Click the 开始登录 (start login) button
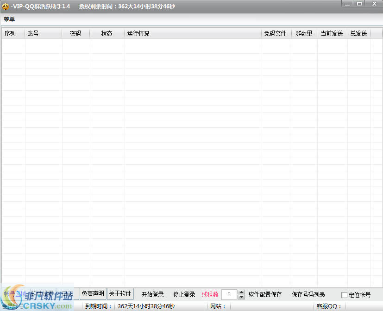 pos(152,294)
